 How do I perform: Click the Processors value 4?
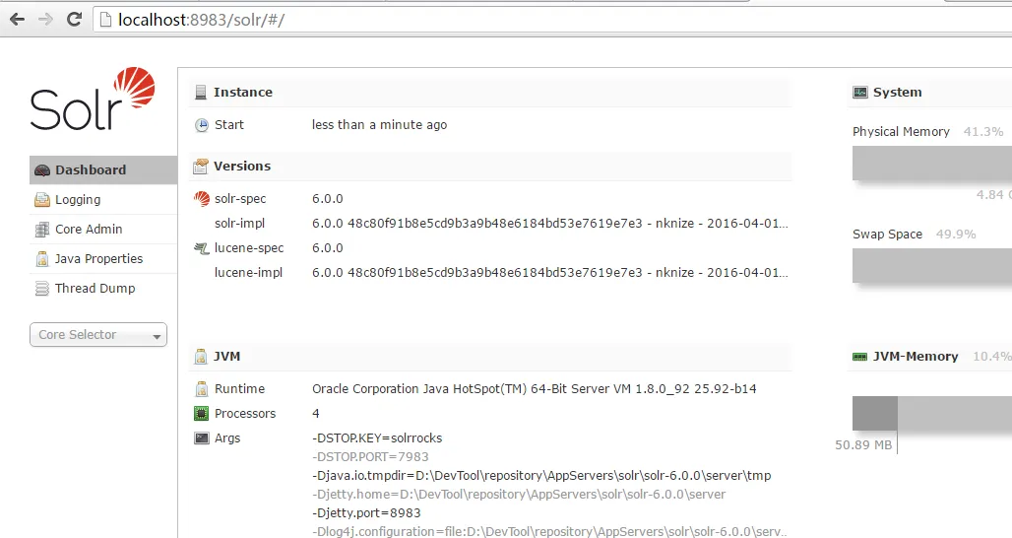316,413
